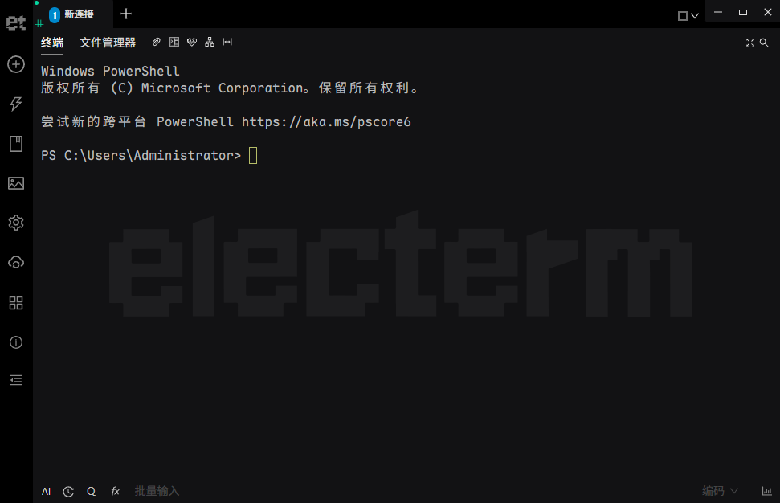Maximize the electerm window
Image resolution: width=780 pixels, height=503 pixels.
[x=743, y=12]
